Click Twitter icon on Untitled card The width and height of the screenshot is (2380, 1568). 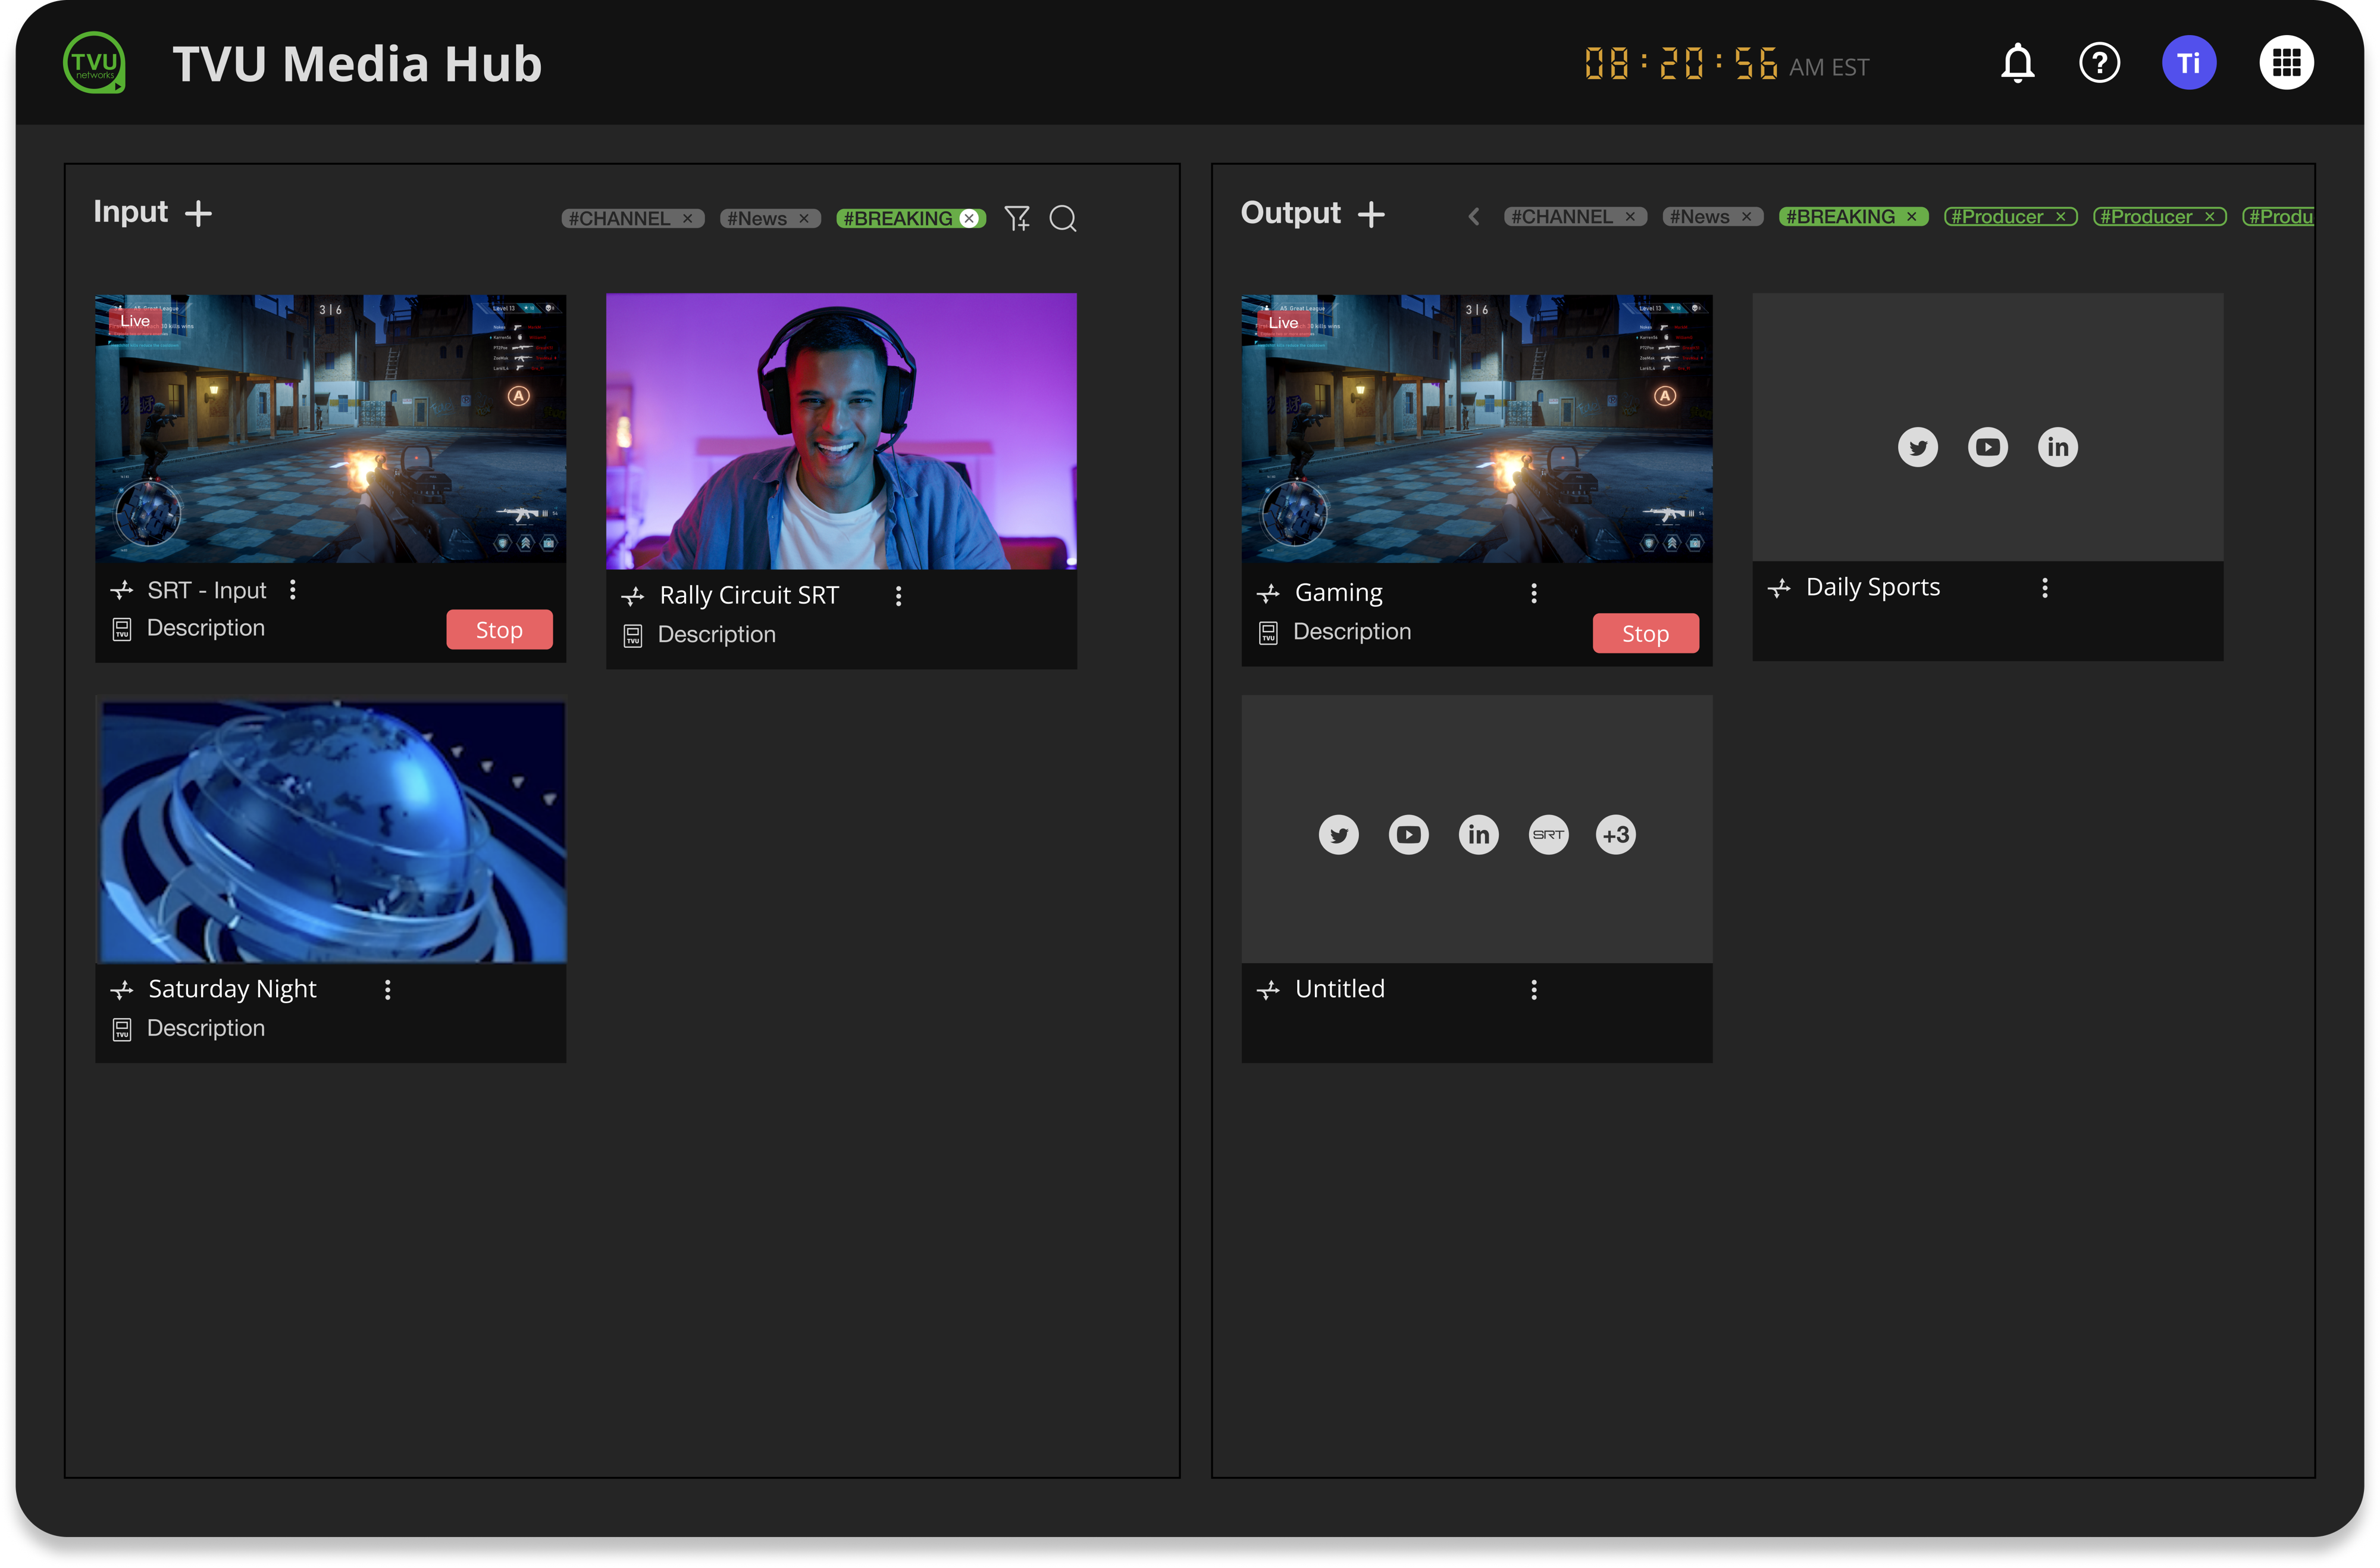tap(1338, 835)
